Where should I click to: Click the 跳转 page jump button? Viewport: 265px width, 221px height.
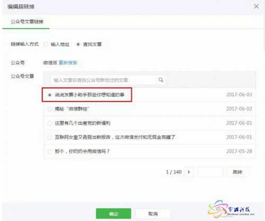237,172
